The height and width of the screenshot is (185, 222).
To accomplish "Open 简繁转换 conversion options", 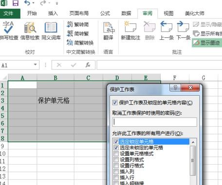I will point(80,43).
